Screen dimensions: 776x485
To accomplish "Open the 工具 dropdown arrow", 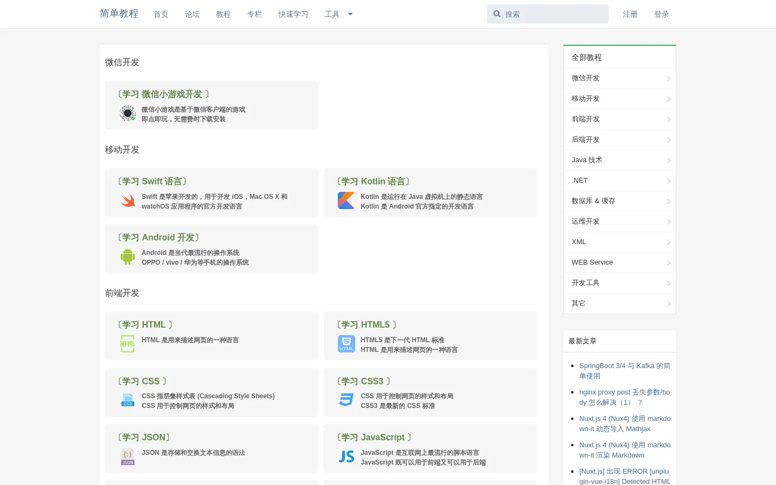I will click(350, 15).
